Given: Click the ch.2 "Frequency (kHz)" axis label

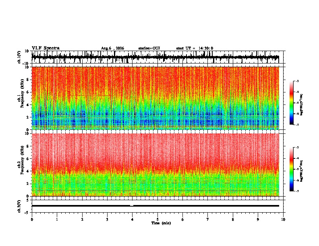Looking at the screenshot, I should [x=23, y=160].
